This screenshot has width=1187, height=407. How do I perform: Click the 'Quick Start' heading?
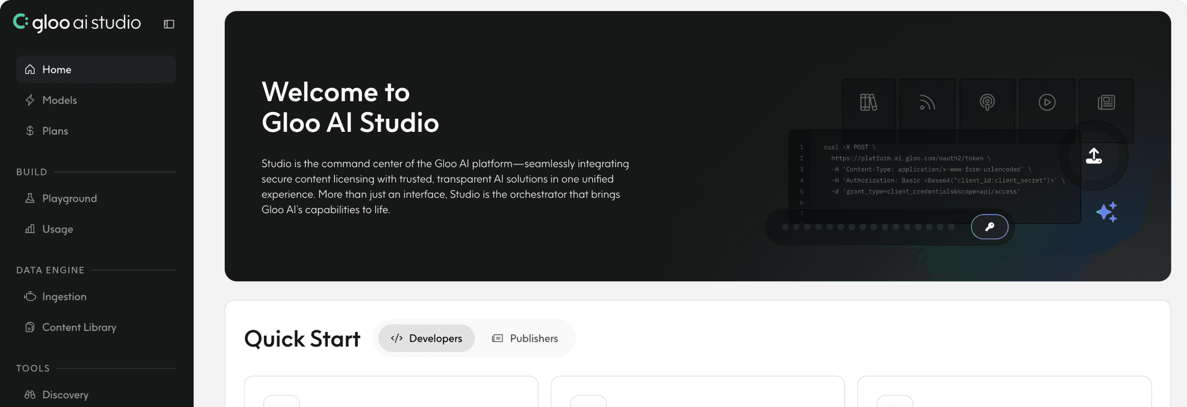[x=302, y=339]
